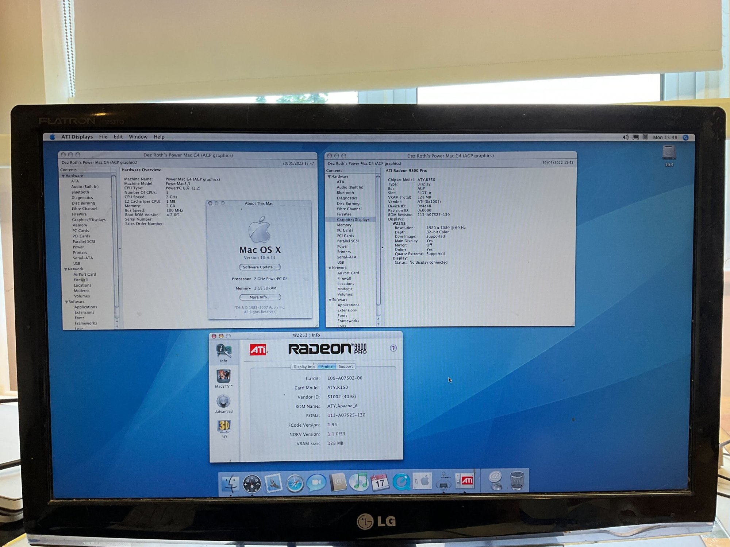The height and width of the screenshot is (547, 730).
Task: Launch Mail from the Dock
Action: click(273, 483)
